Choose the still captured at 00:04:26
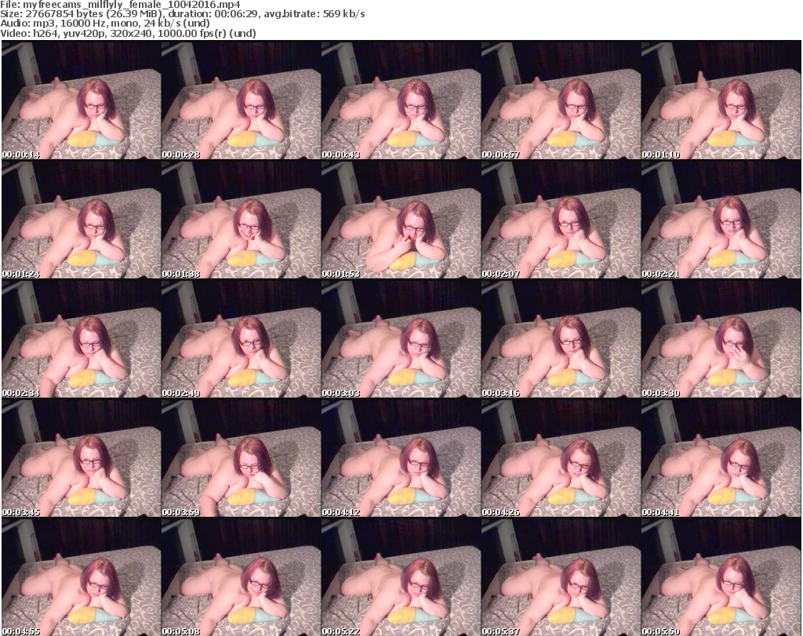The width and height of the screenshot is (803, 636). click(x=561, y=458)
